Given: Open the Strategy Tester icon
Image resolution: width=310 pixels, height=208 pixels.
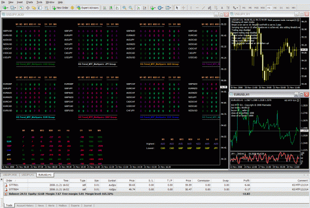Looking at the screenshot, I should tap(46, 8).
